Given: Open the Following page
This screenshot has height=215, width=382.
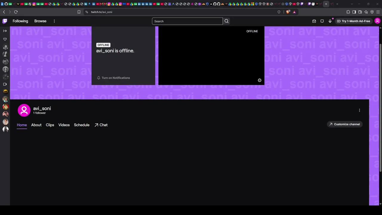Looking at the screenshot, I should [20, 21].
